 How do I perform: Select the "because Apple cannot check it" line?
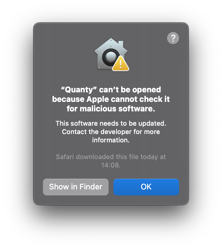[111, 99]
